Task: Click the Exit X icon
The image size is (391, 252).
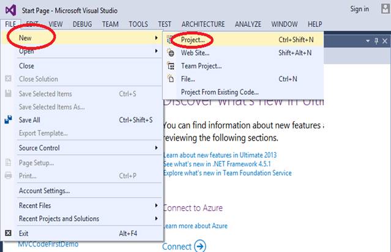Action: [x=8, y=233]
